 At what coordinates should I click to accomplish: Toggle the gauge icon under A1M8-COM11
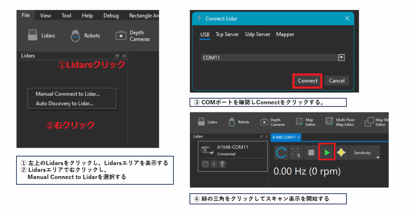tap(206, 164)
